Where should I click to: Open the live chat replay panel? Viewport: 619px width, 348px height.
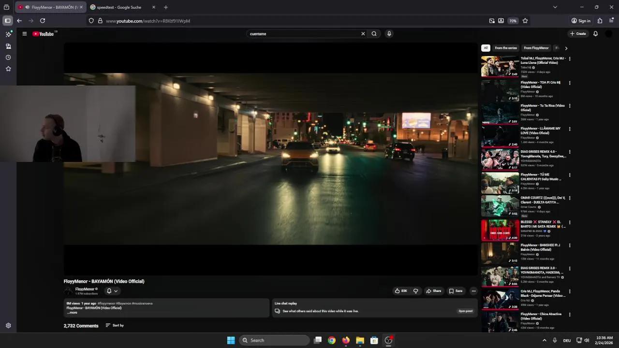465,311
